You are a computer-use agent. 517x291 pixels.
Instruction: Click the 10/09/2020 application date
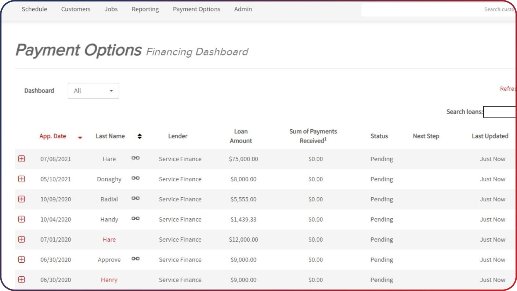click(56, 200)
